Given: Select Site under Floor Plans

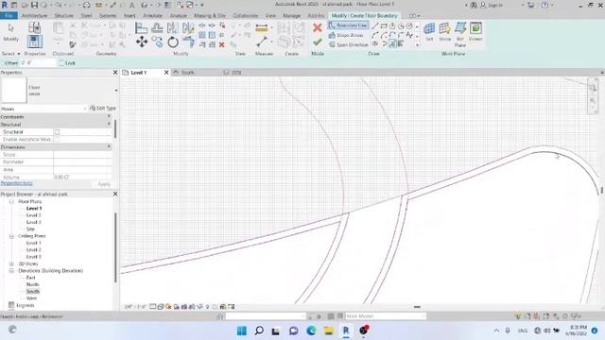Looking at the screenshot, I should [30, 229].
